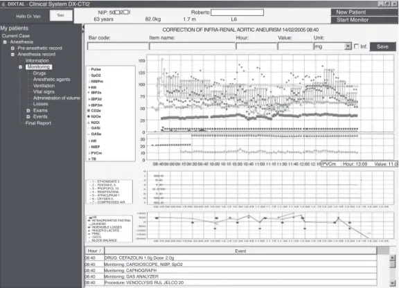
Task: Select the CARDIOSCOPE monitoring event row
Action: (x=231, y=264)
